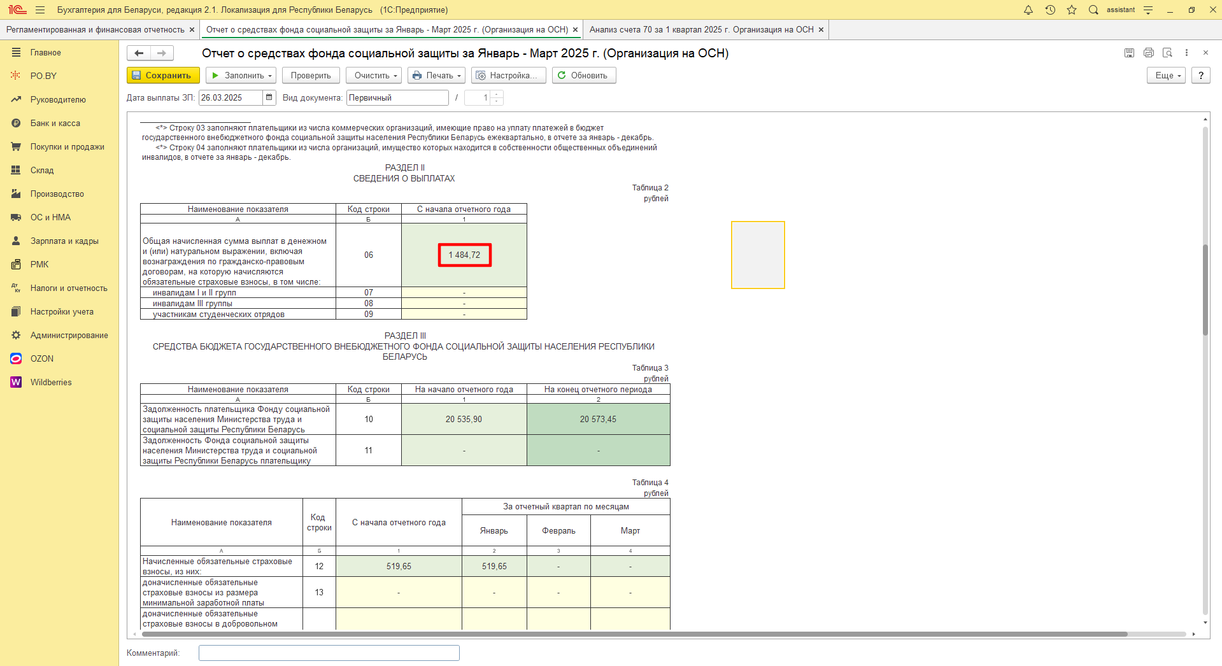Click the Комментарий input field
Image resolution: width=1222 pixels, height=666 pixels.
(x=329, y=653)
